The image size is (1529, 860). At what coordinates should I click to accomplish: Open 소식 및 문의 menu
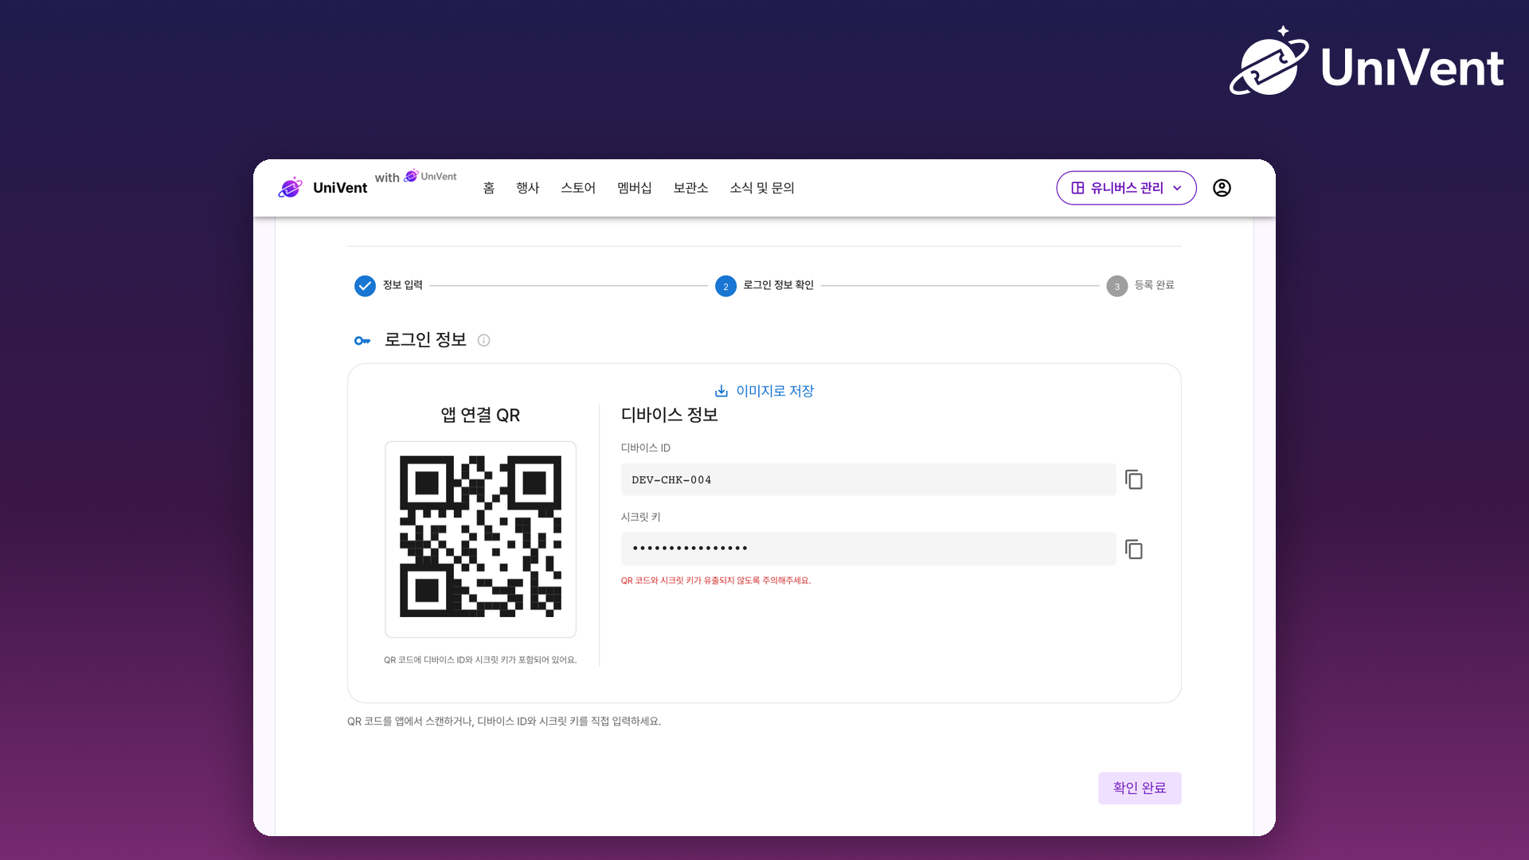(762, 188)
